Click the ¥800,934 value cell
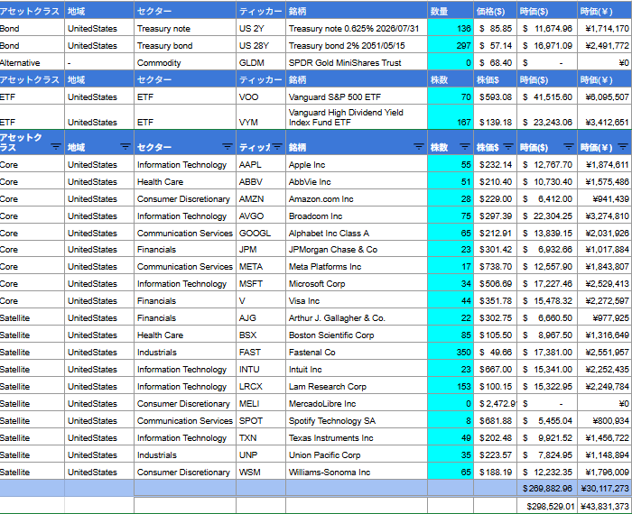The image size is (632, 514). pyautogui.click(x=605, y=420)
